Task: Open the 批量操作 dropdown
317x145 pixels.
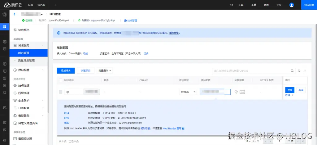Action: pyautogui.click(x=104, y=70)
